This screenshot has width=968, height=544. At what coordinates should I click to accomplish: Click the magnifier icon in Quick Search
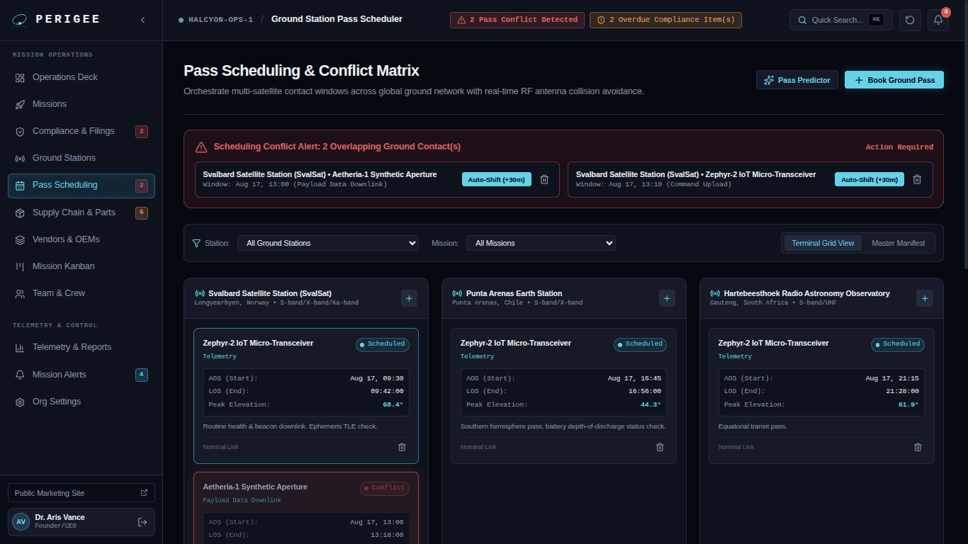802,20
